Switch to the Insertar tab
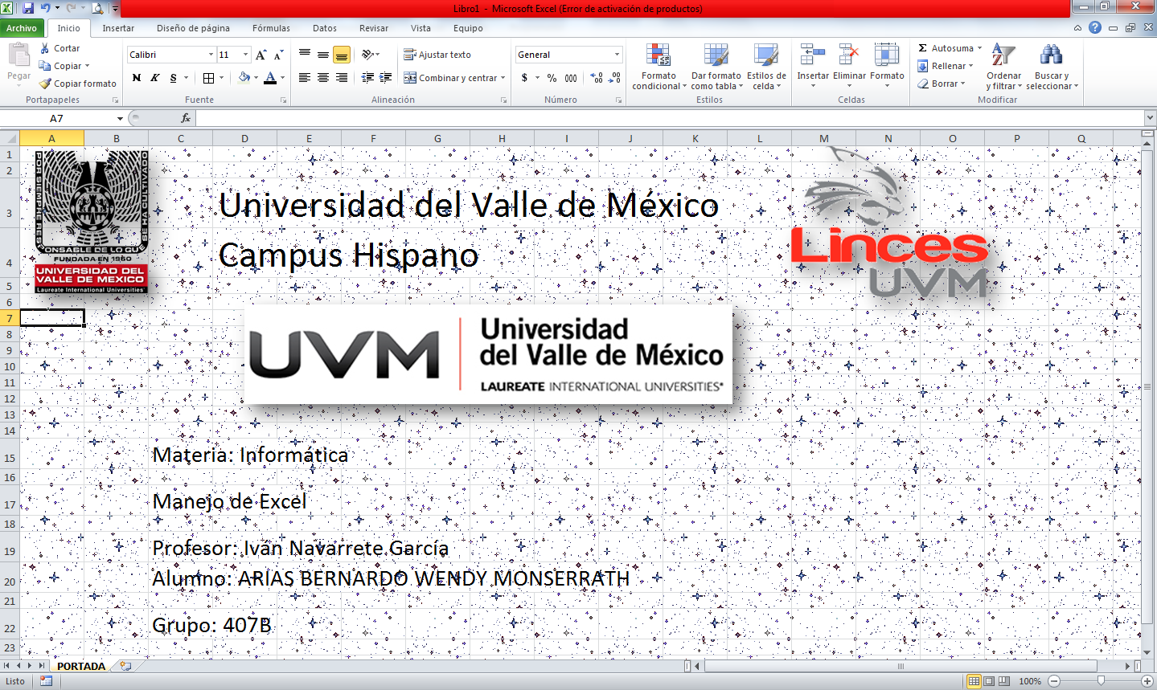Viewport: 1157px width, 690px height. point(118,28)
